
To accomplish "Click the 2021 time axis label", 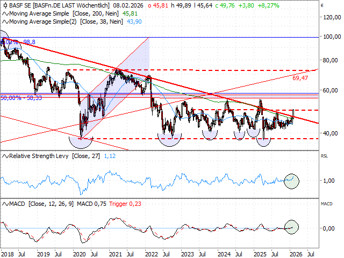I will (116, 254).
